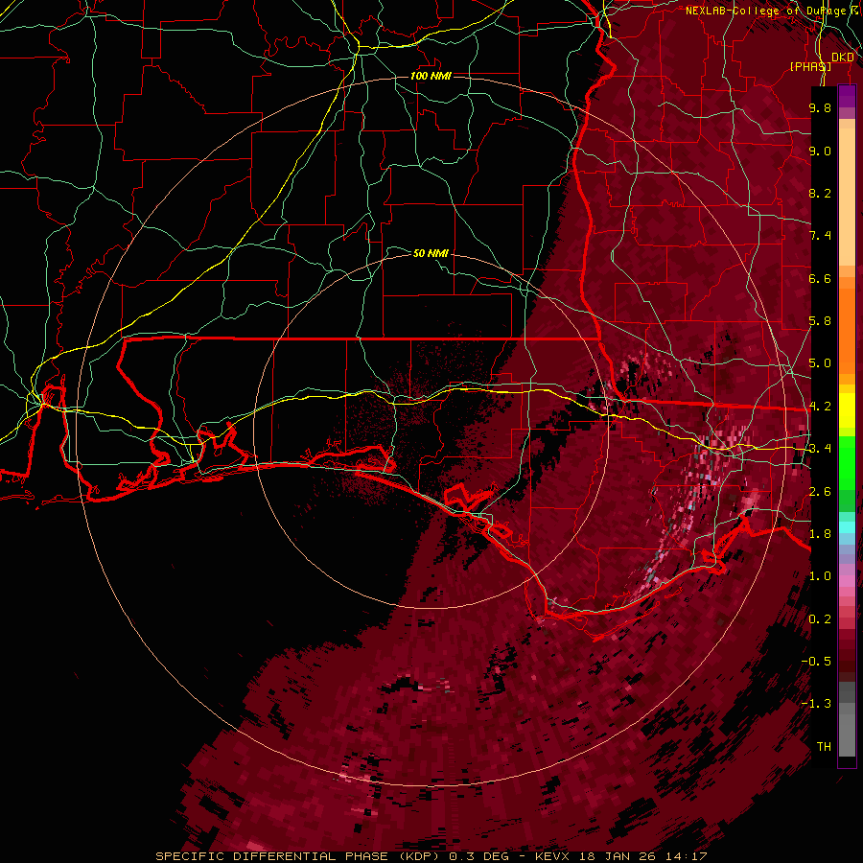Click the 1.8 value on color scale

pyautogui.click(x=820, y=534)
